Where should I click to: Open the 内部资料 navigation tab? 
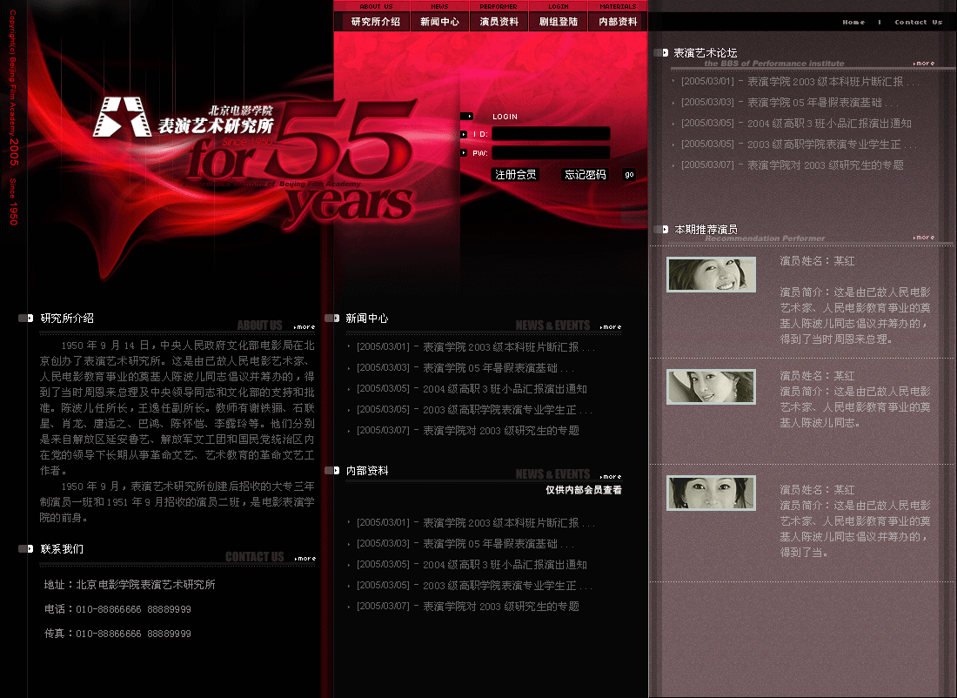[x=618, y=22]
